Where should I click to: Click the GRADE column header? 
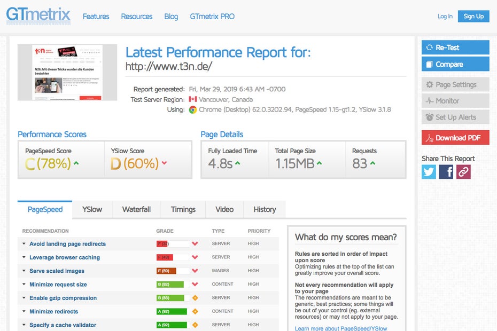(x=165, y=231)
